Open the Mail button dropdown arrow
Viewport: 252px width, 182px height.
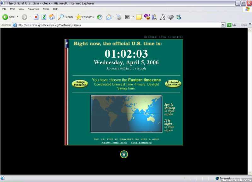pyautogui.click(x=113, y=17)
